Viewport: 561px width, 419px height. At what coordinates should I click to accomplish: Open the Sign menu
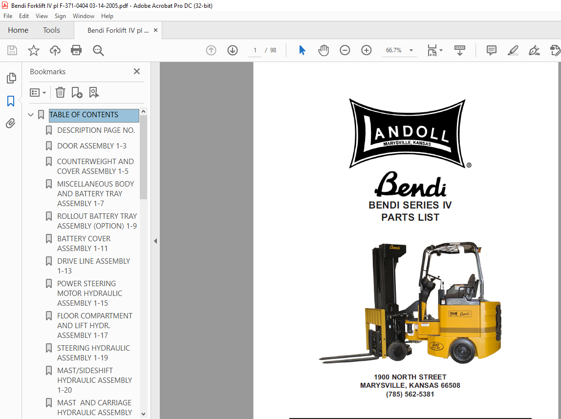coord(60,16)
